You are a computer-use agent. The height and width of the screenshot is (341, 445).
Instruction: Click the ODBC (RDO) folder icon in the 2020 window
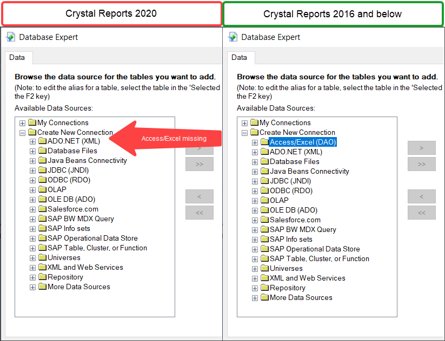coord(43,180)
